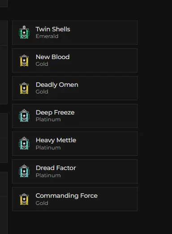Select the Gold badge beside Commanding Force
The height and width of the screenshot is (234, 172).
point(24,199)
